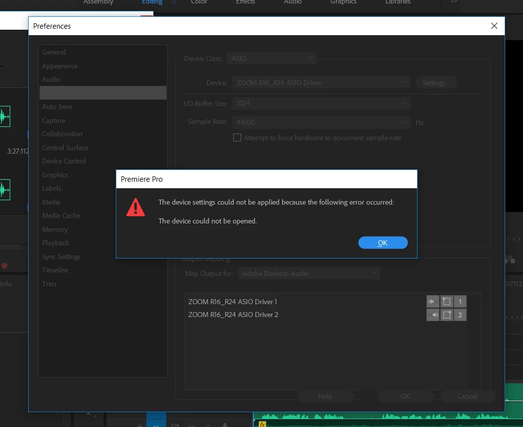The image size is (523, 427).
Task: Click upper audio waveform thumbnail
Action: point(5,116)
